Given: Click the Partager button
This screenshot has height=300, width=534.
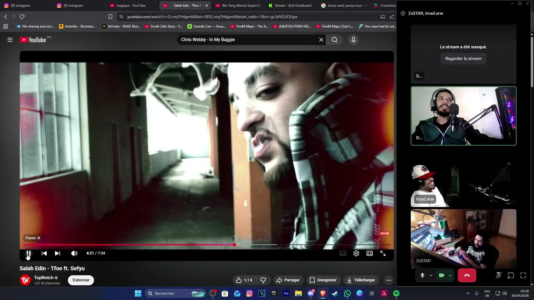Looking at the screenshot, I should [x=288, y=280].
